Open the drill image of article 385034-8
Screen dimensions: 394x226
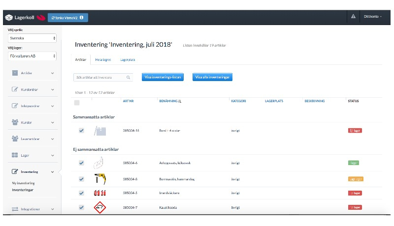click(x=100, y=179)
